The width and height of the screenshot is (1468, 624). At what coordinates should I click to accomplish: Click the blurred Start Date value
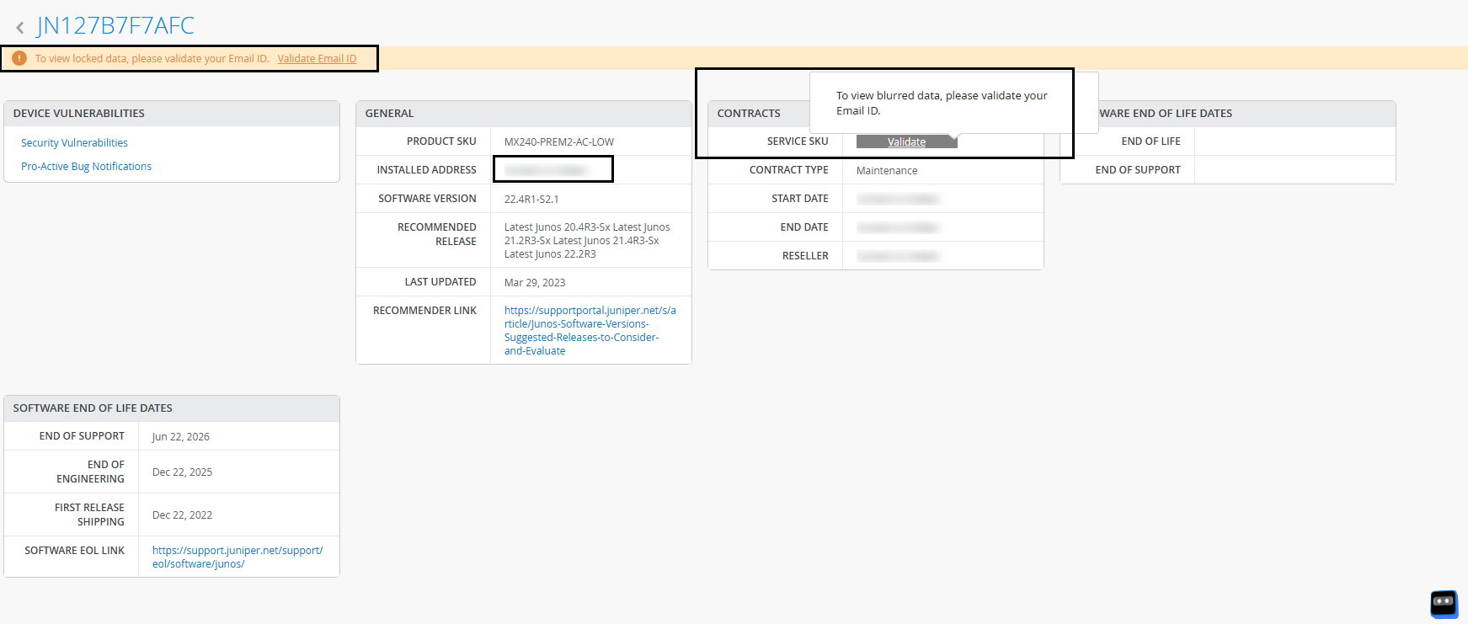pos(899,199)
